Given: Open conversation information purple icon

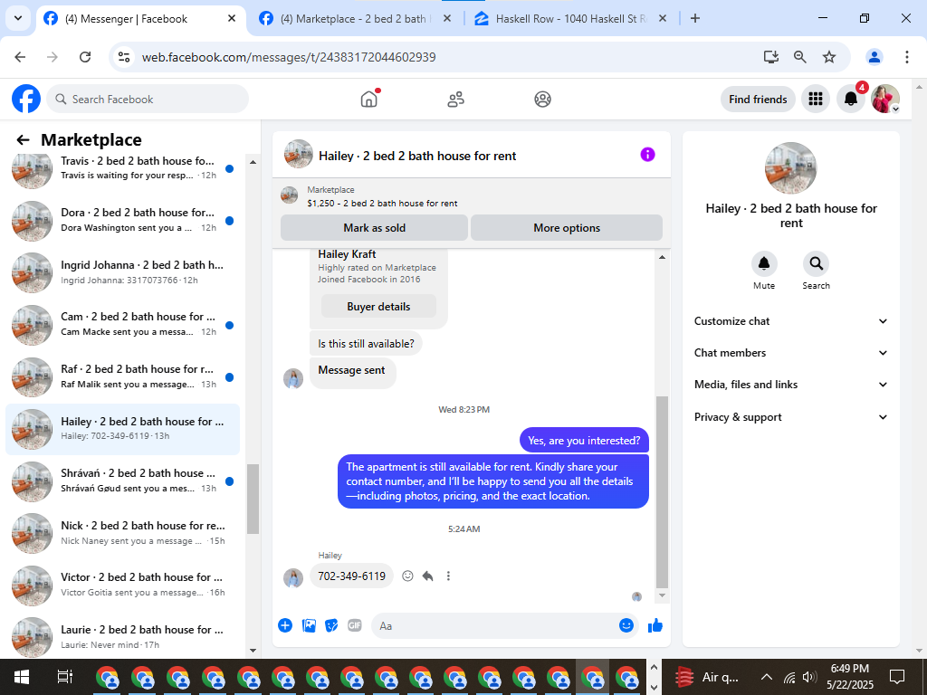Looking at the screenshot, I should click(647, 155).
